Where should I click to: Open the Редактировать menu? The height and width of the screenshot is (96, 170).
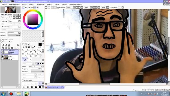pos(14,4)
